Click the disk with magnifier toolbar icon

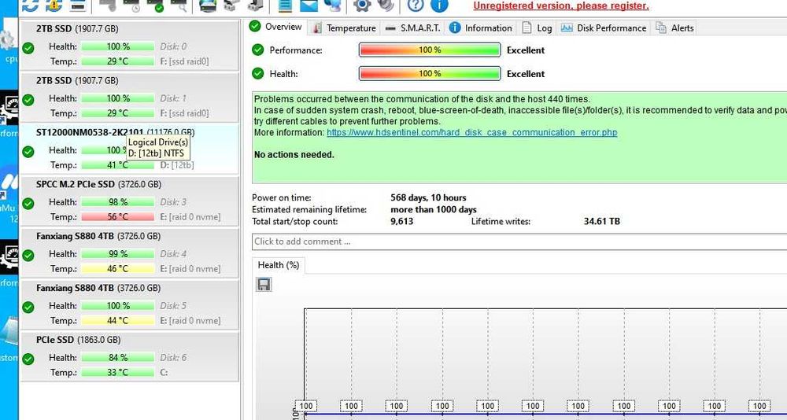pos(179,5)
